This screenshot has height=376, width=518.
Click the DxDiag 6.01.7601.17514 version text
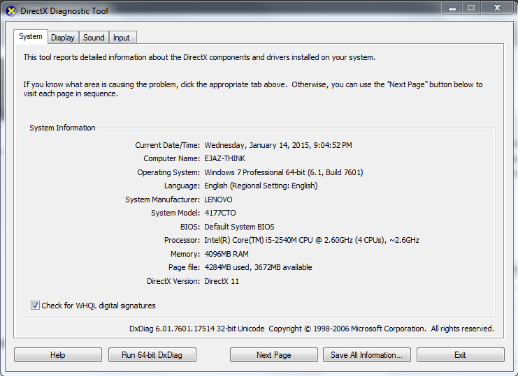(x=197, y=329)
